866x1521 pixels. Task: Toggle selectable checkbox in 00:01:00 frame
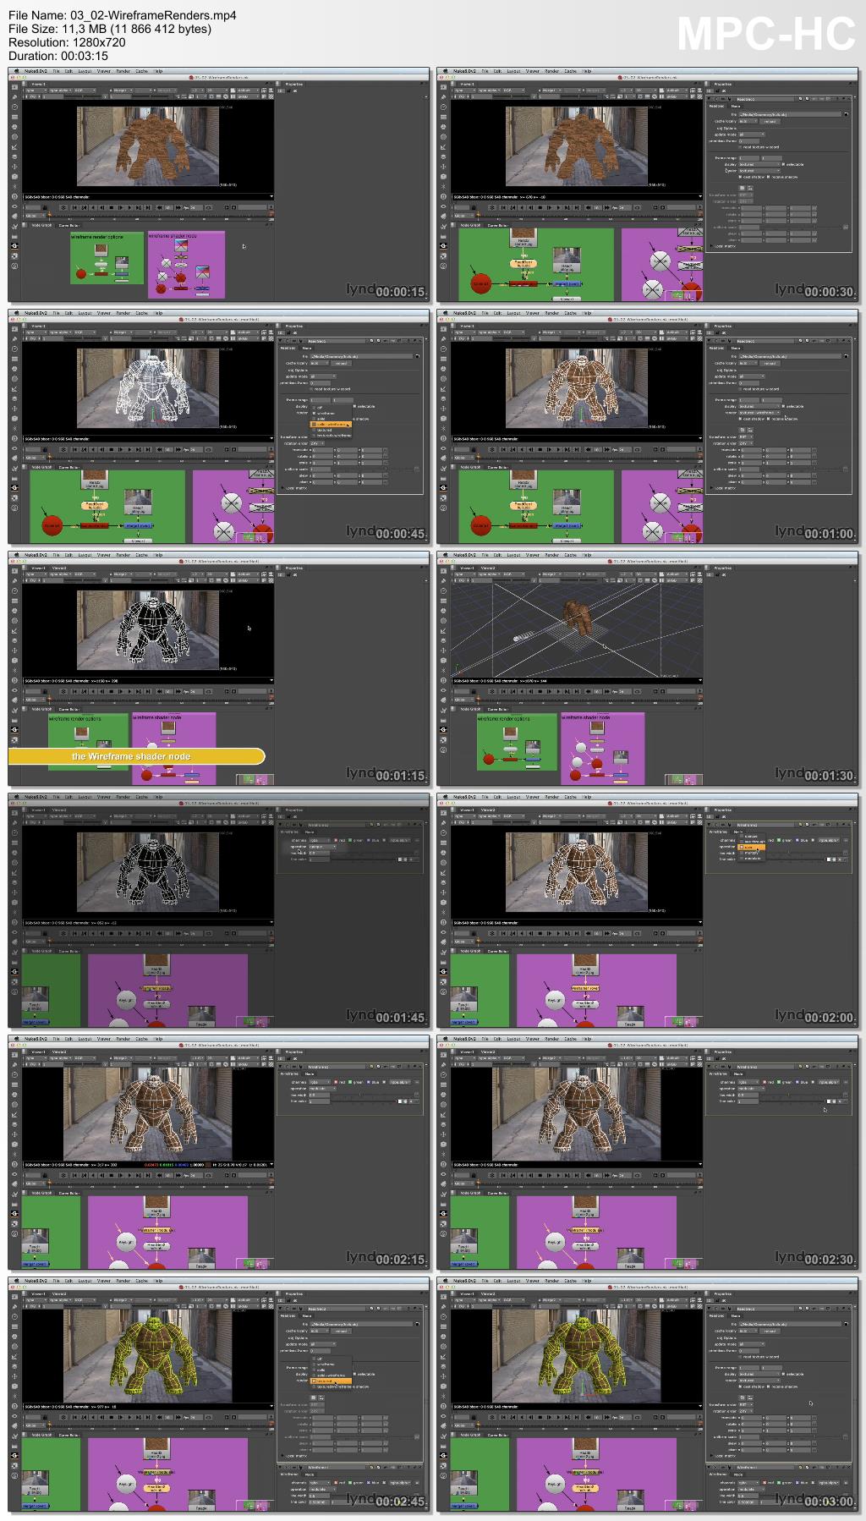point(784,406)
